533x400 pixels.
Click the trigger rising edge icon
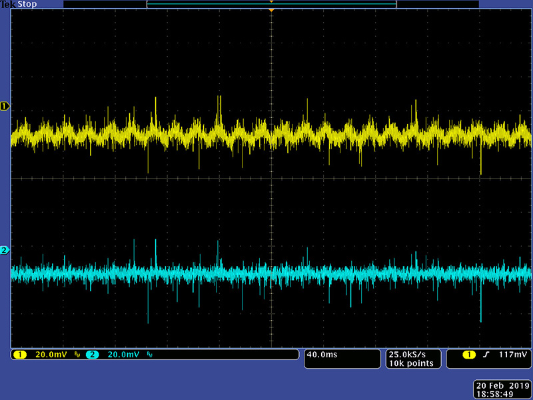click(x=486, y=355)
